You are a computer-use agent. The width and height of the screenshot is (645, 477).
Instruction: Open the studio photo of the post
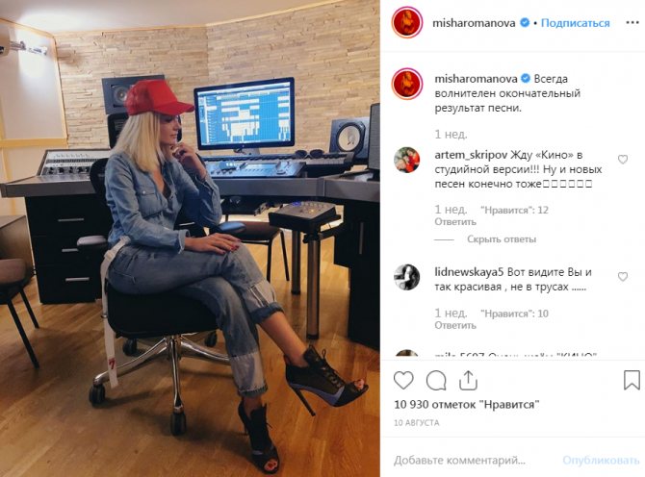[190, 238]
